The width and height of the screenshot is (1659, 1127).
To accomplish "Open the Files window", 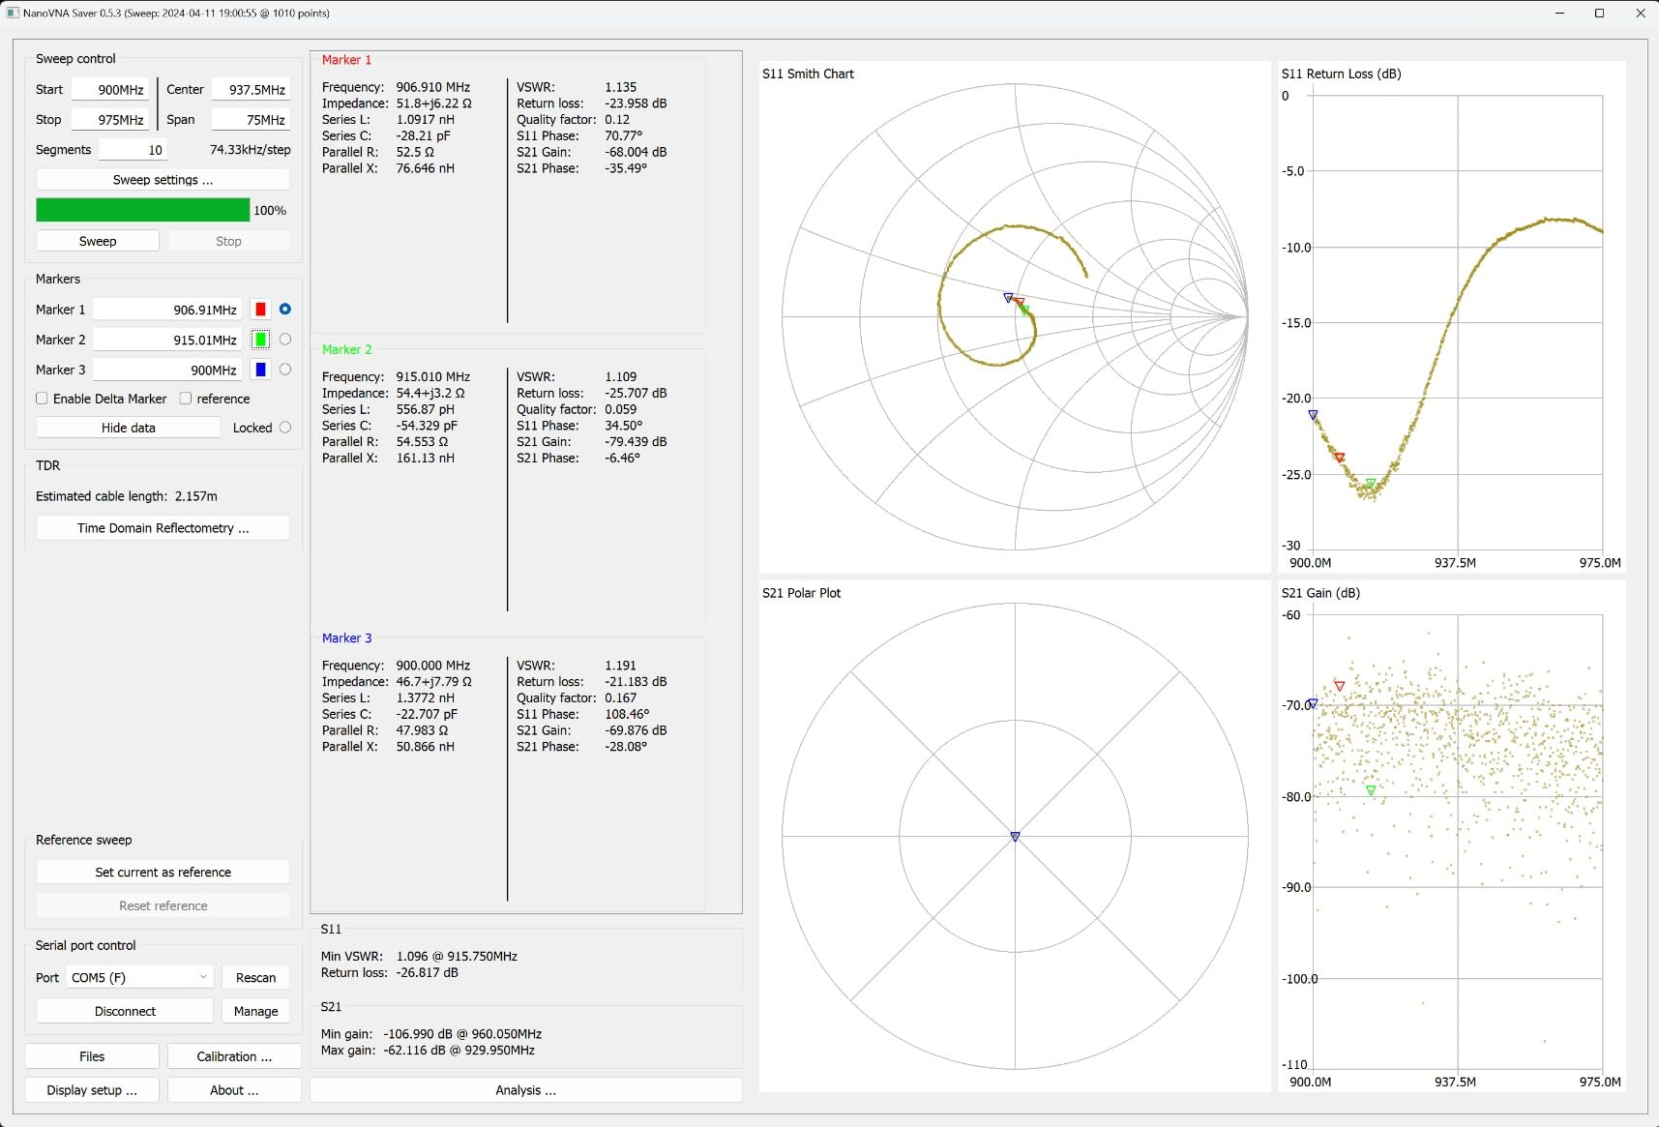I will click(91, 1055).
